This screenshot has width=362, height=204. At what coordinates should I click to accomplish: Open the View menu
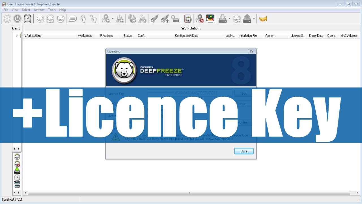point(15,10)
